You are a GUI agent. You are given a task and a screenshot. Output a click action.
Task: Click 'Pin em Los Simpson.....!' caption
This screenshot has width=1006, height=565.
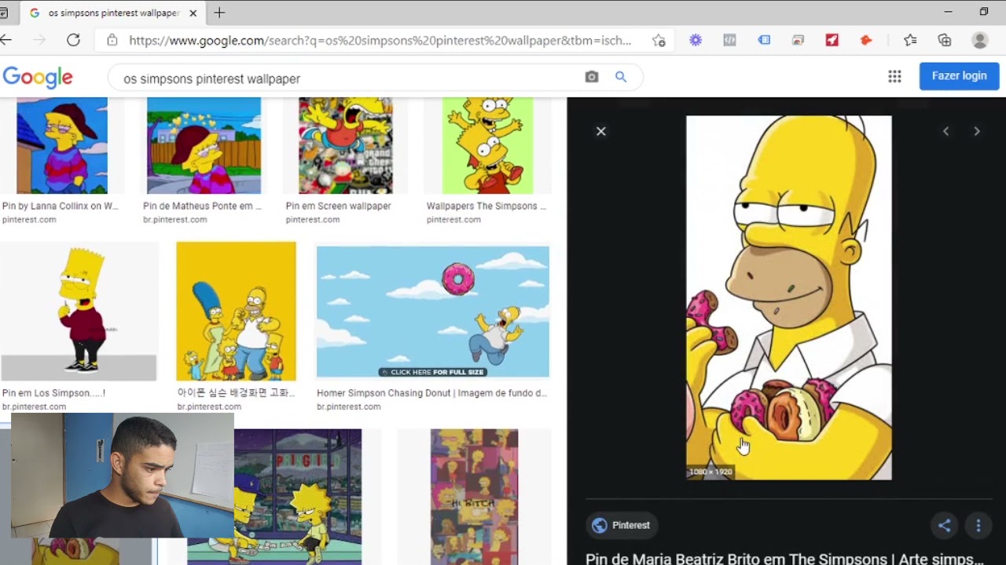click(x=53, y=393)
